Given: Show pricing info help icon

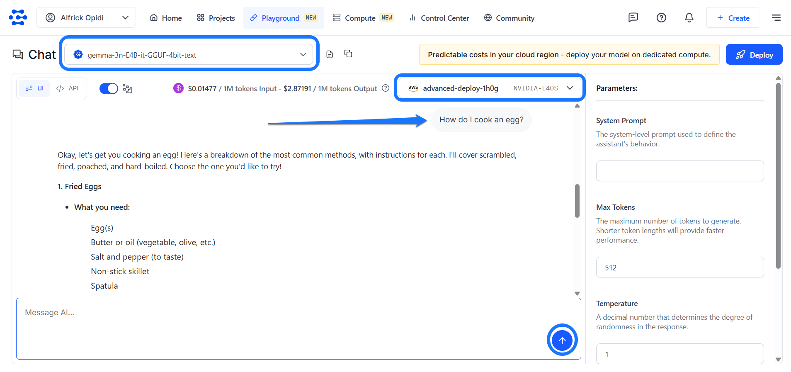Looking at the screenshot, I should (386, 88).
